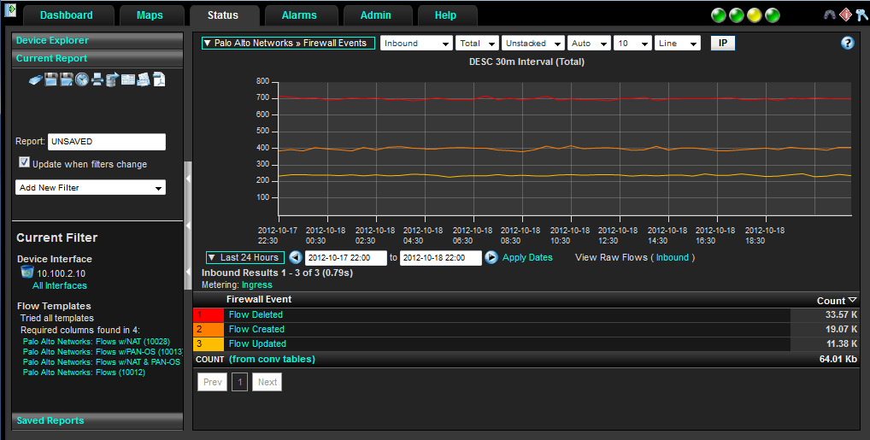Expand the Last 24 Hours selector
Screen dimensions: 870x440
click(x=244, y=257)
